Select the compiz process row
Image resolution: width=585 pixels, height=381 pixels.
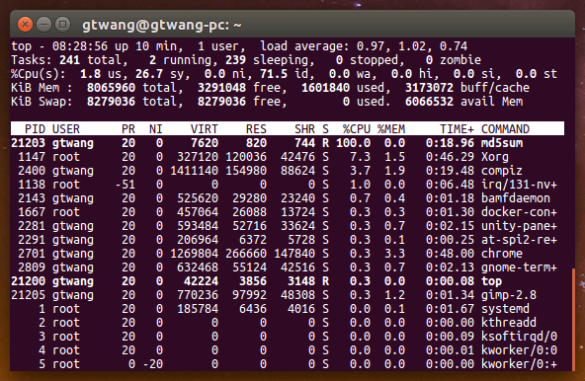pos(288,171)
